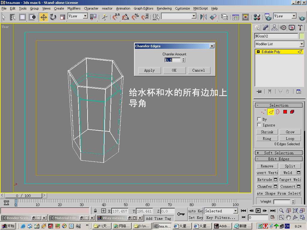The image size is (307, 230).
Task: Open Extrude settings box button
Action: coord(276,180)
